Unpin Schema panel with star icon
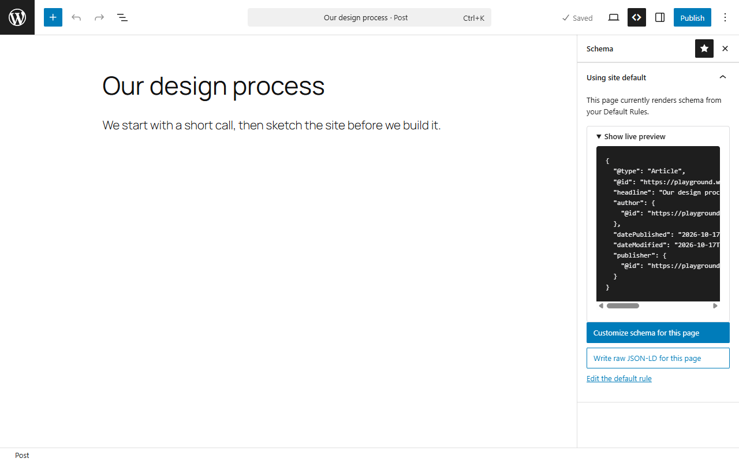Viewport: 739px width, 462px height. pos(704,49)
